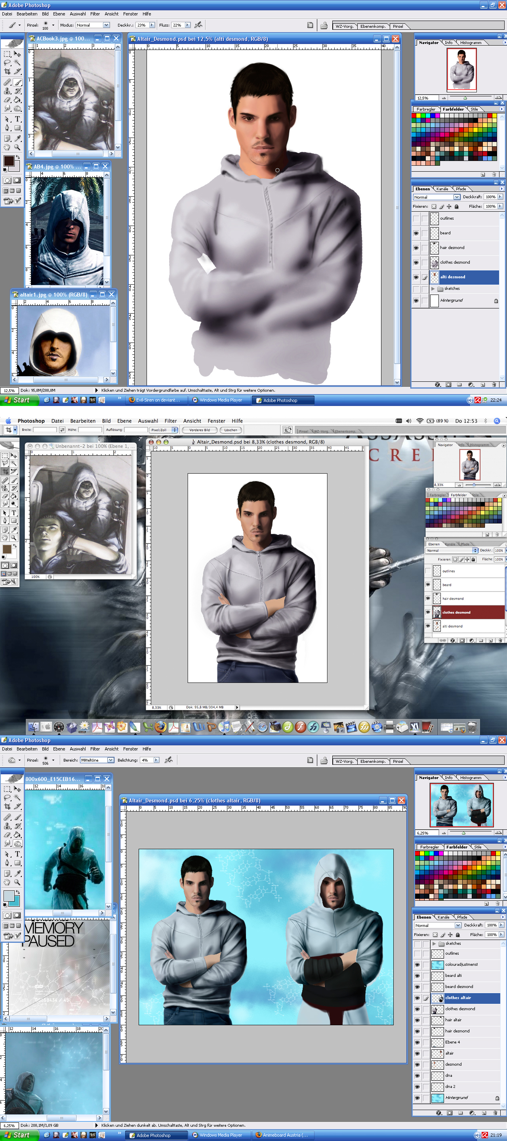Toggle visibility of the dna 2 layer
The image size is (507, 1141).
point(417,1087)
